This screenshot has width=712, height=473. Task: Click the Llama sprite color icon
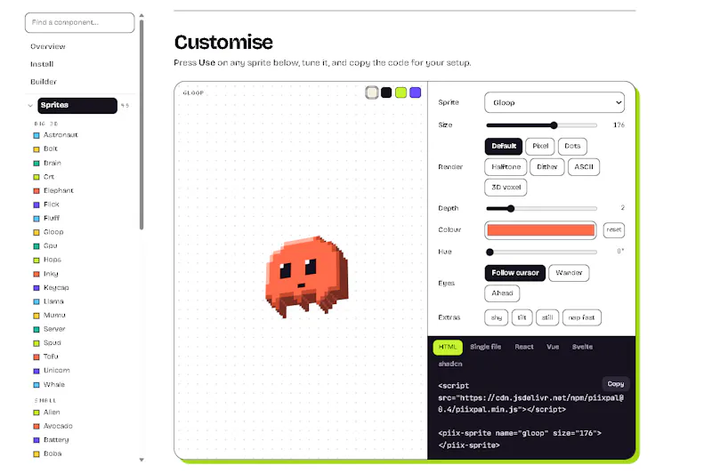36,301
